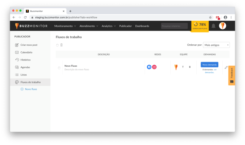Click the pencil edit icon for Novo Fluxo
The image size is (245, 145).
[226, 67]
